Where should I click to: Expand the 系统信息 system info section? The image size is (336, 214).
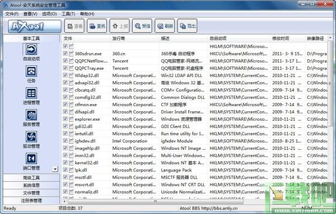pos(31,186)
